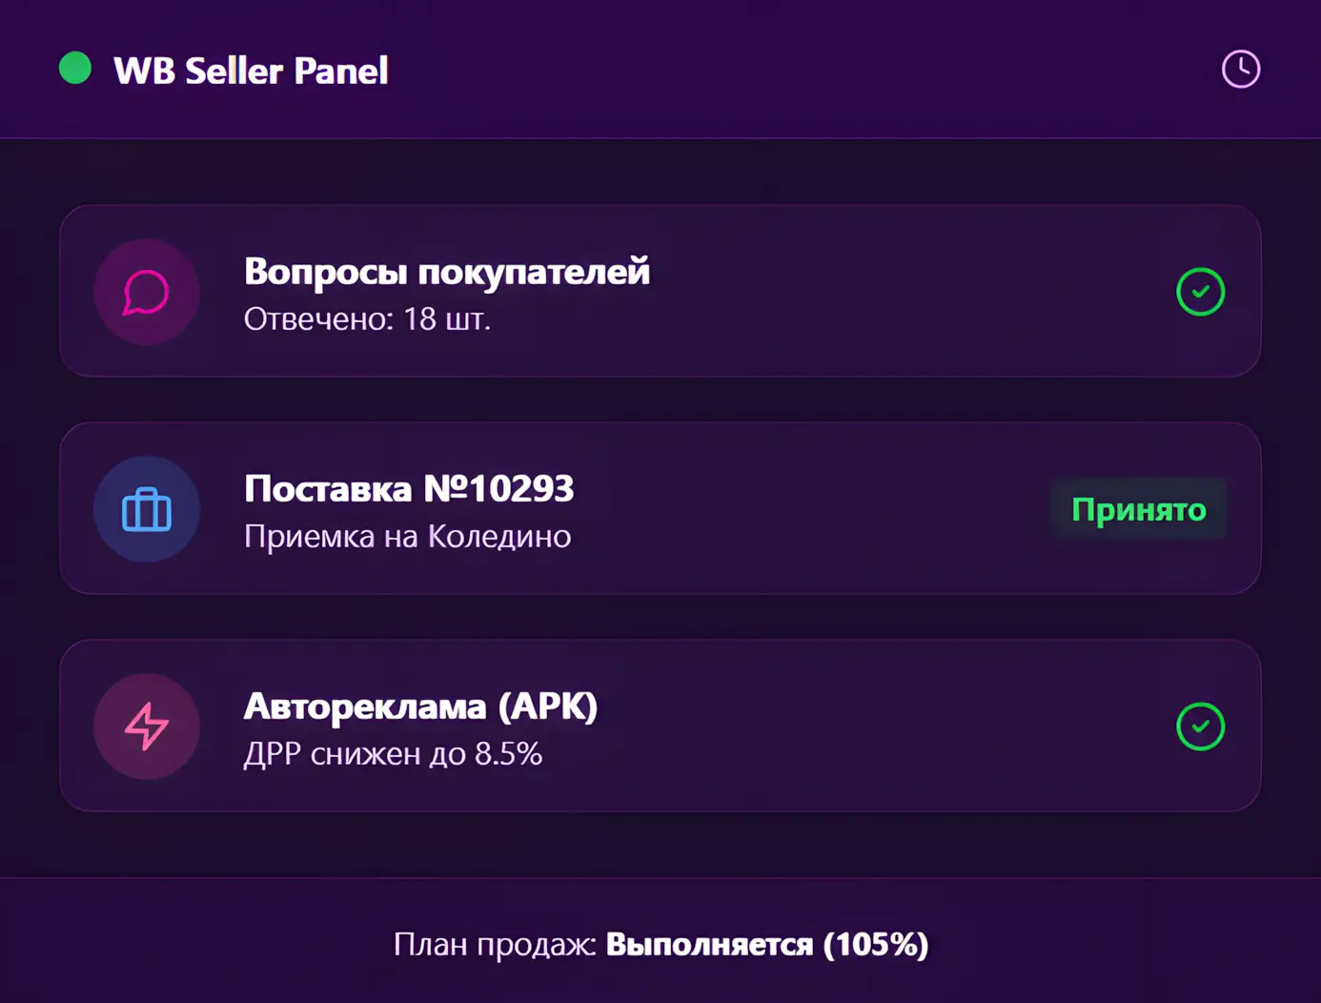Click the green checkmark for customer questions
Screen dimensions: 1321x1003
tap(1200, 292)
